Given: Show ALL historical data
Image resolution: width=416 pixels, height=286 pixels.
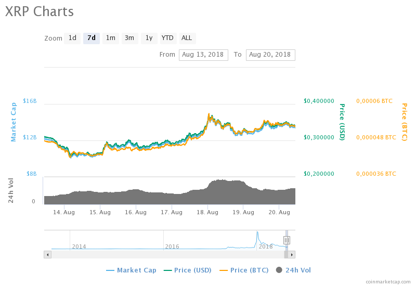Looking at the screenshot, I should tap(187, 38).
